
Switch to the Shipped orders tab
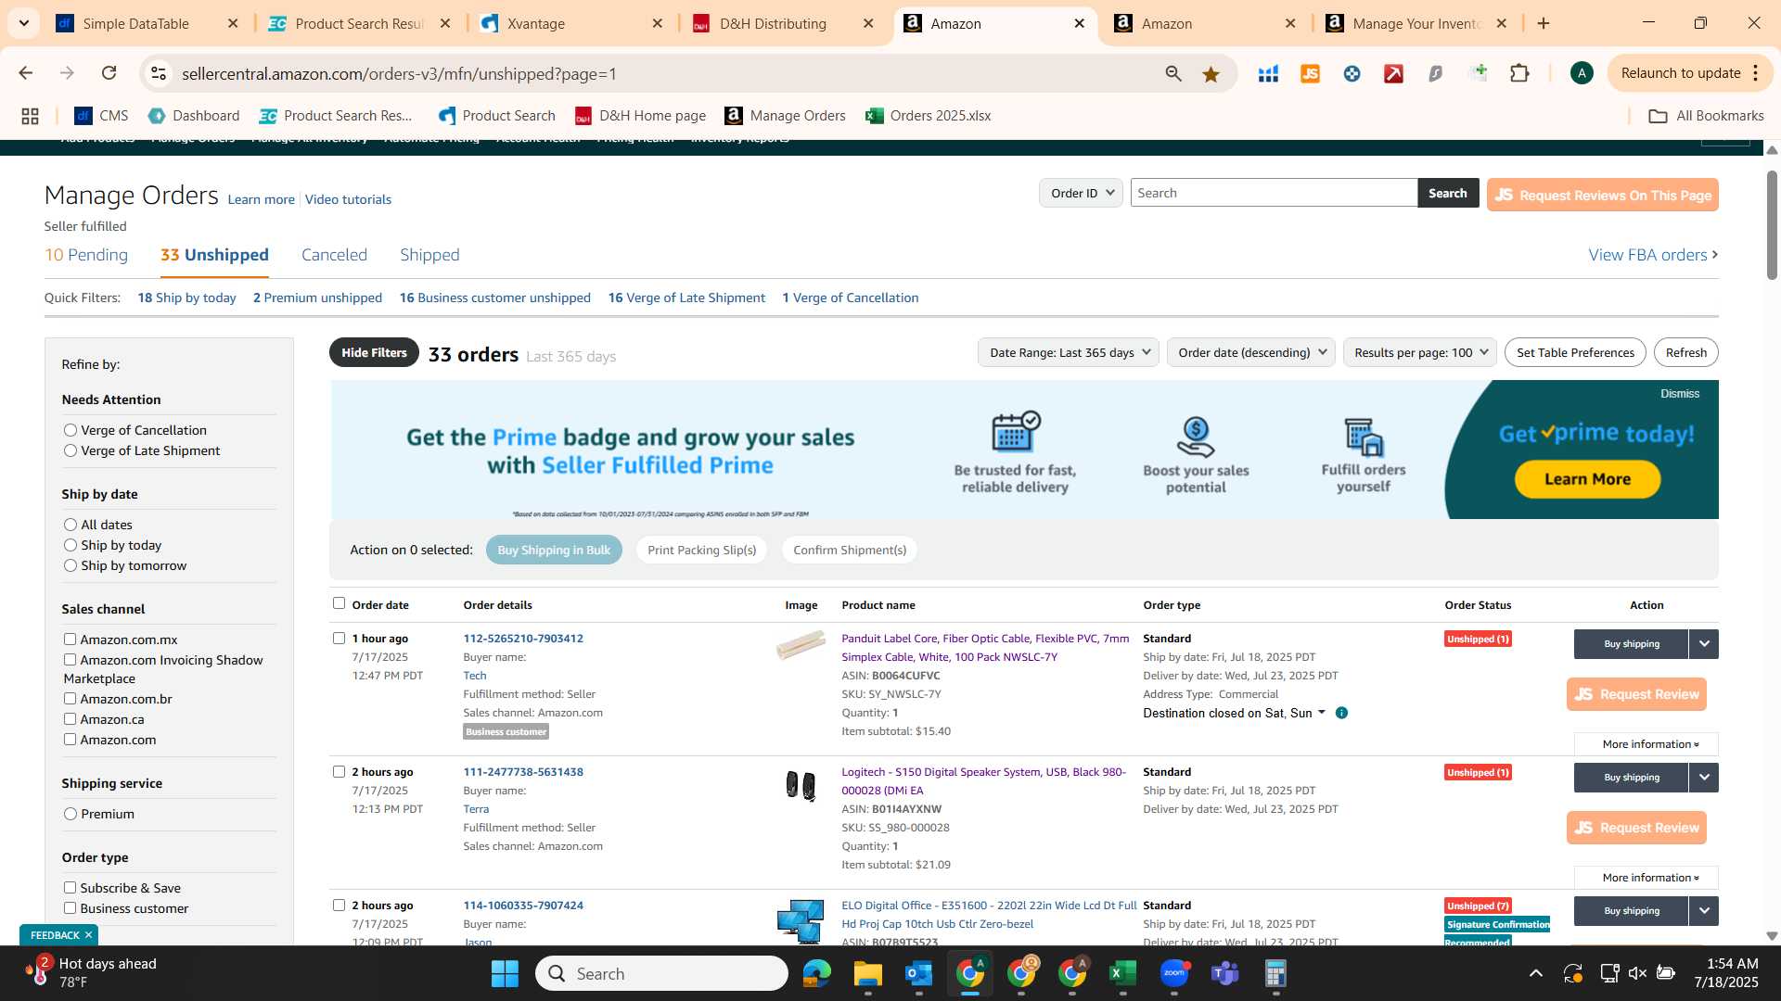click(429, 255)
